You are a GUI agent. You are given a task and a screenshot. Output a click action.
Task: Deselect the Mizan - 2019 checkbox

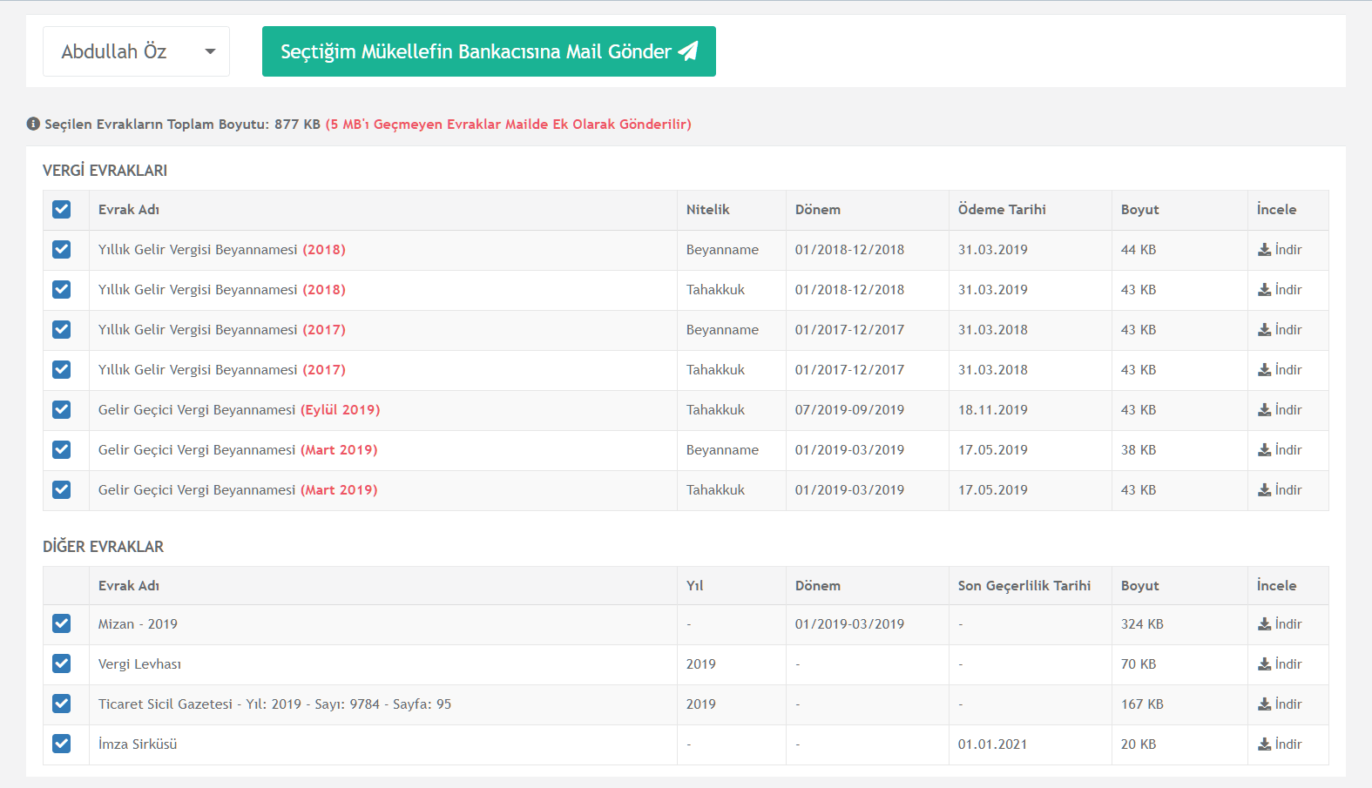pos(61,623)
